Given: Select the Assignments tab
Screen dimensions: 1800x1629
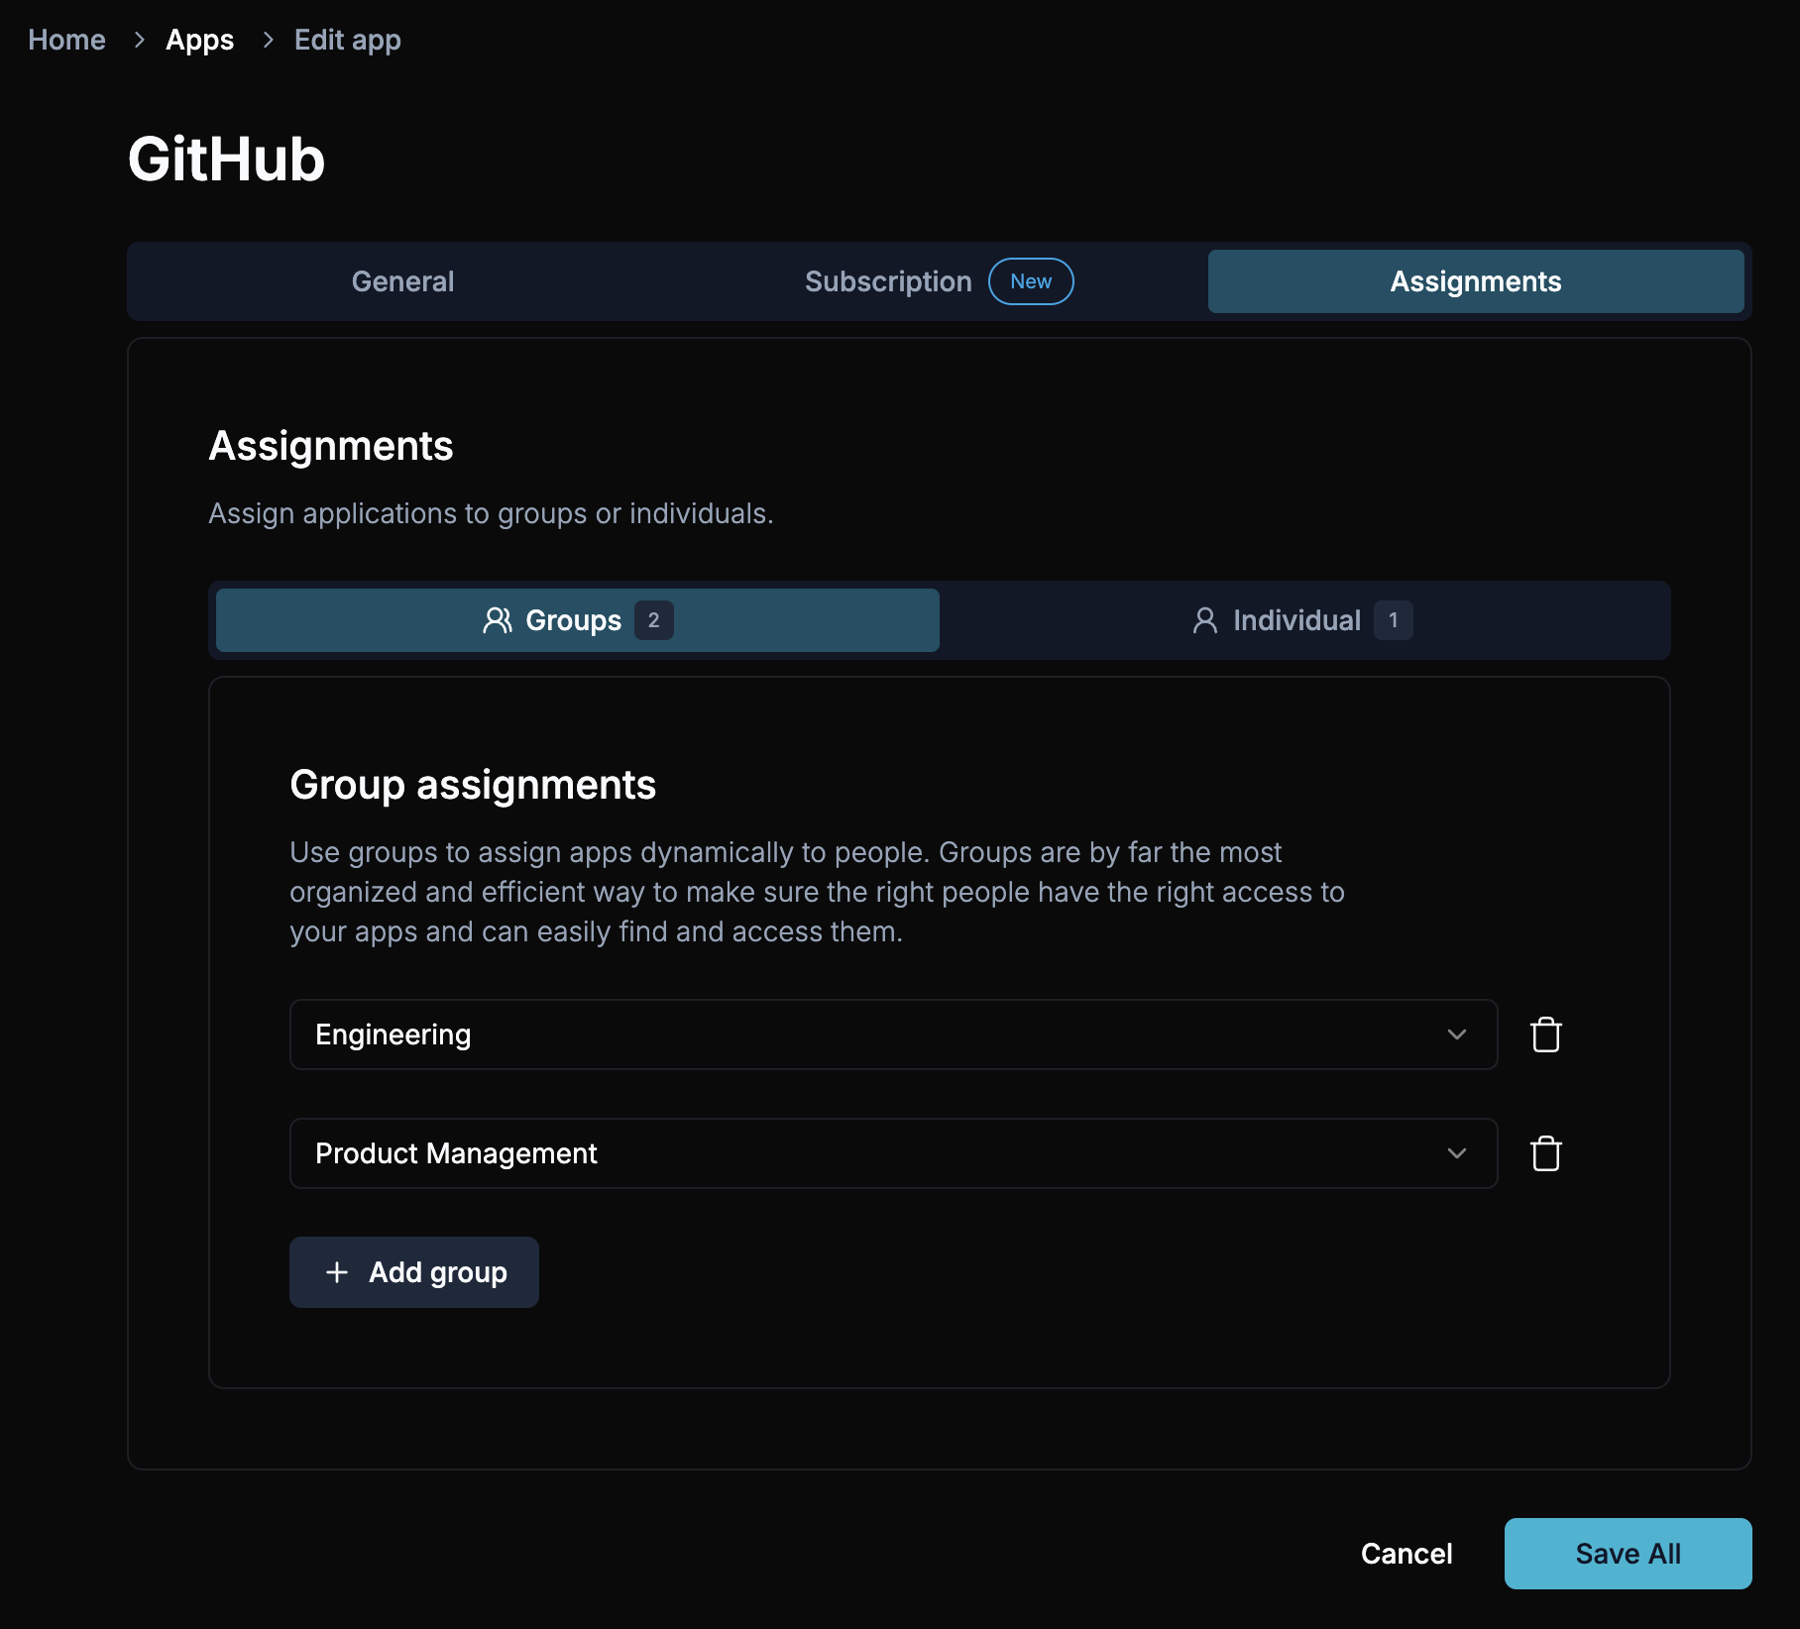Looking at the screenshot, I should 1475,281.
